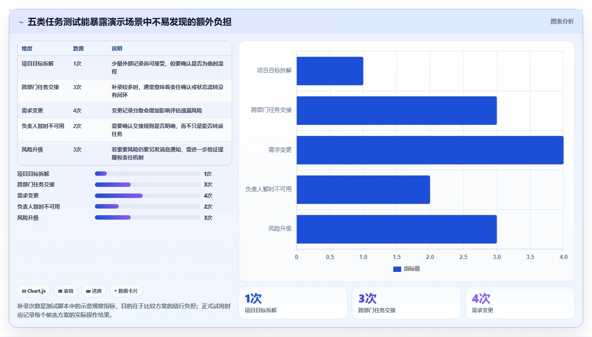This screenshot has height=337, width=592.
Task: Click the 风险升级 progress bar
Action: [x=148, y=217]
